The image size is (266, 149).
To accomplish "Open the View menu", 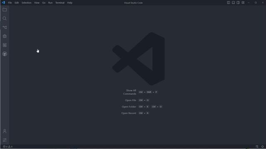I will [37, 3].
